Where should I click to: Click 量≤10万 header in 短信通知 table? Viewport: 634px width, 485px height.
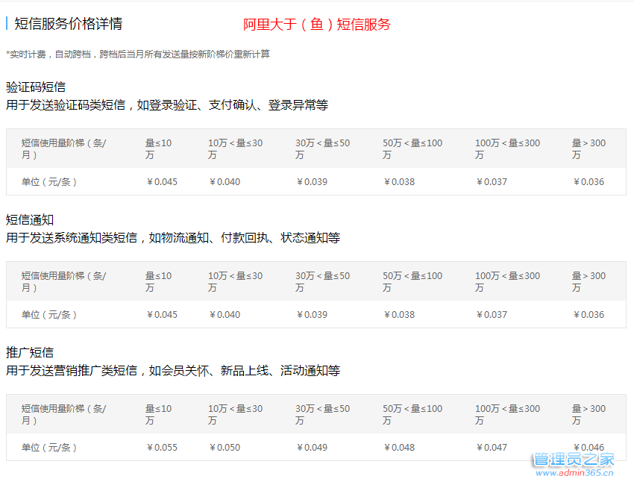tap(158, 281)
